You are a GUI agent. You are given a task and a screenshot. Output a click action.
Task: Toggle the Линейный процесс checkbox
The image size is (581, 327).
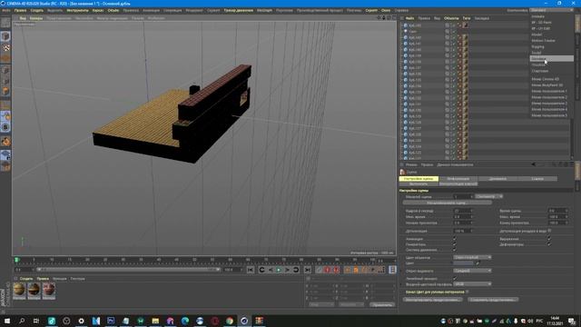455,279
